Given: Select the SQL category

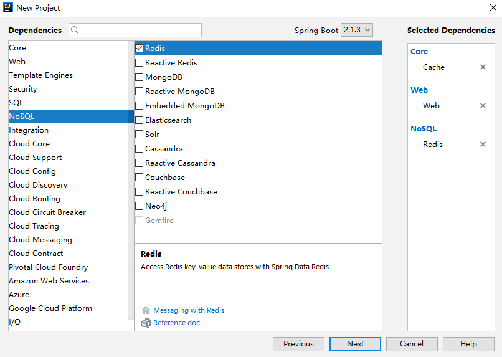Looking at the screenshot, I should point(16,103).
